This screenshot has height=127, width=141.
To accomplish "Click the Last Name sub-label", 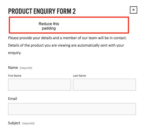I will (x=79, y=76).
